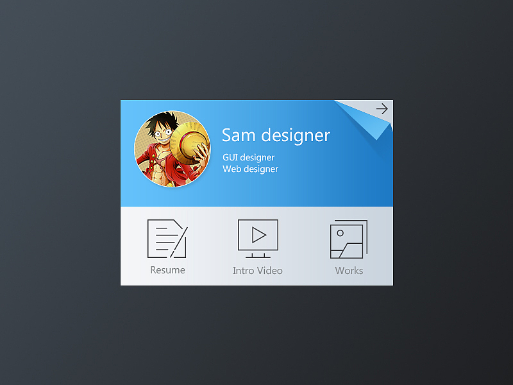Play the Intro Video monitor icon
Image resolution: width=513 pixels, height=385 pixels.
pyautogui.click(x=258, y=239)
